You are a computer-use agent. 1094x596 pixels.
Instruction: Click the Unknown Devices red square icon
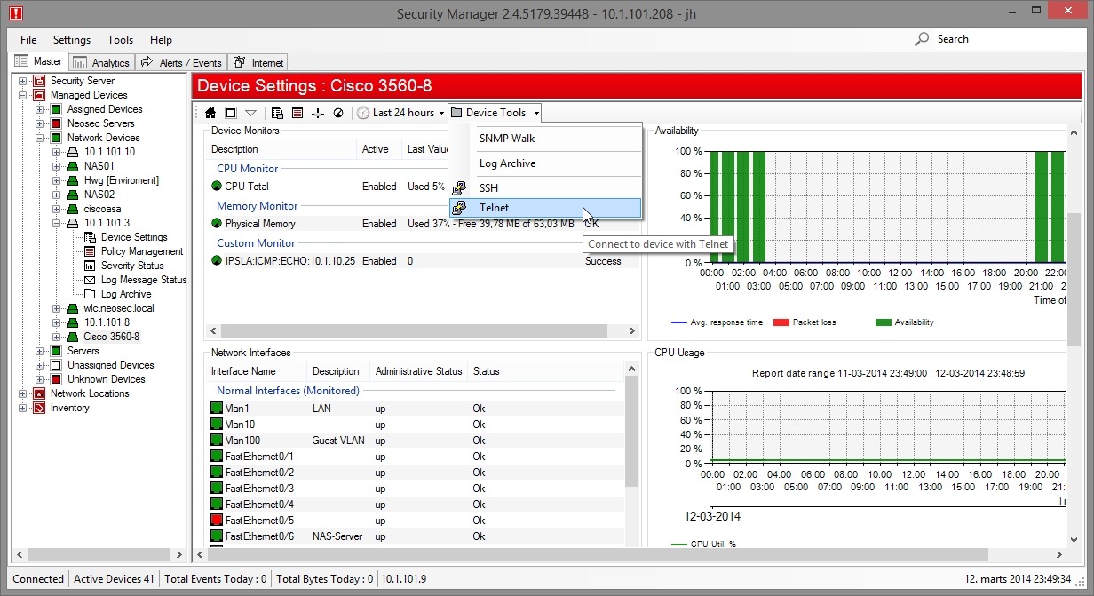pos(56,379)
